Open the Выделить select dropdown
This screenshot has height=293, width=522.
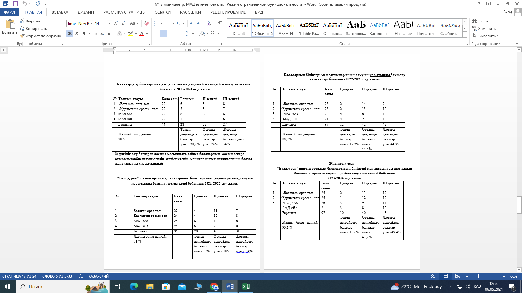click(x=485, y=36)
